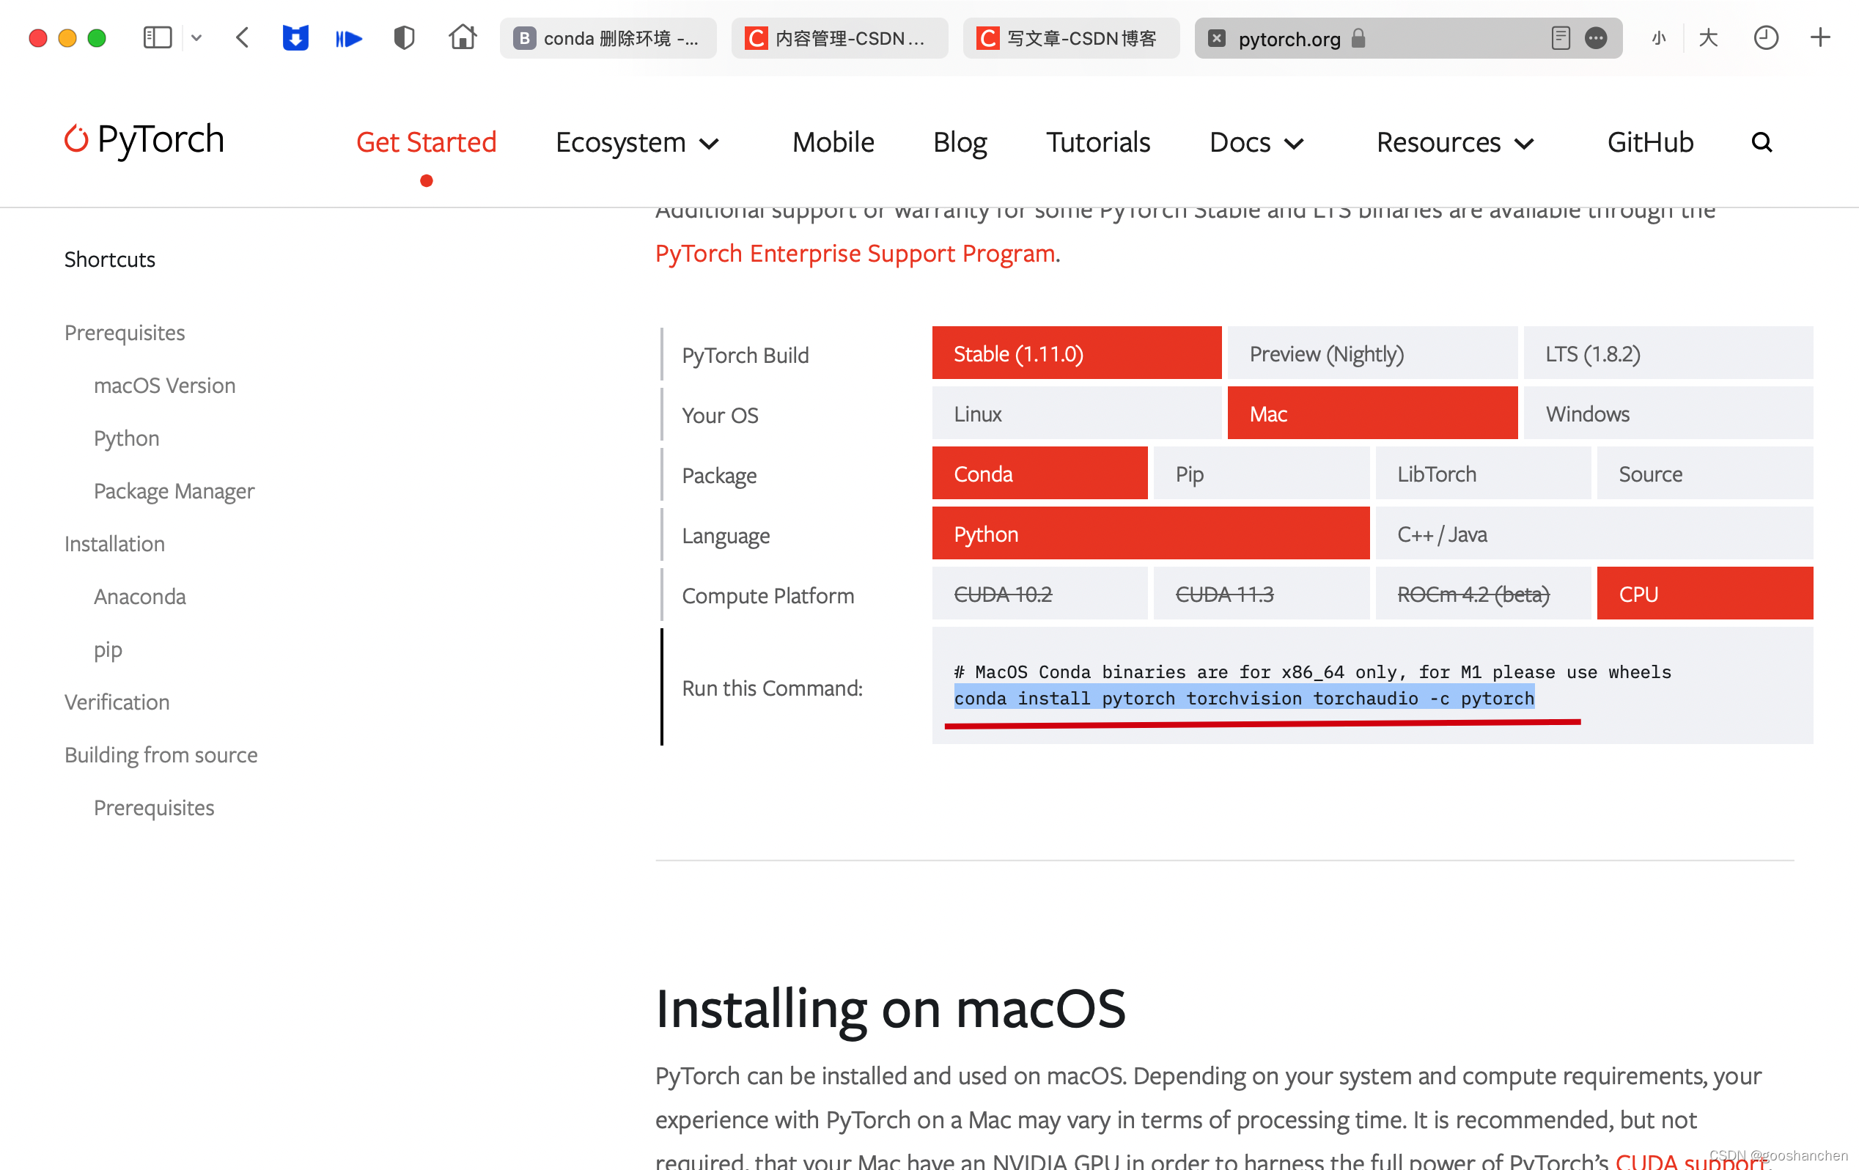
Task: Open the privacy shield report icon
Action: (405, 38)
